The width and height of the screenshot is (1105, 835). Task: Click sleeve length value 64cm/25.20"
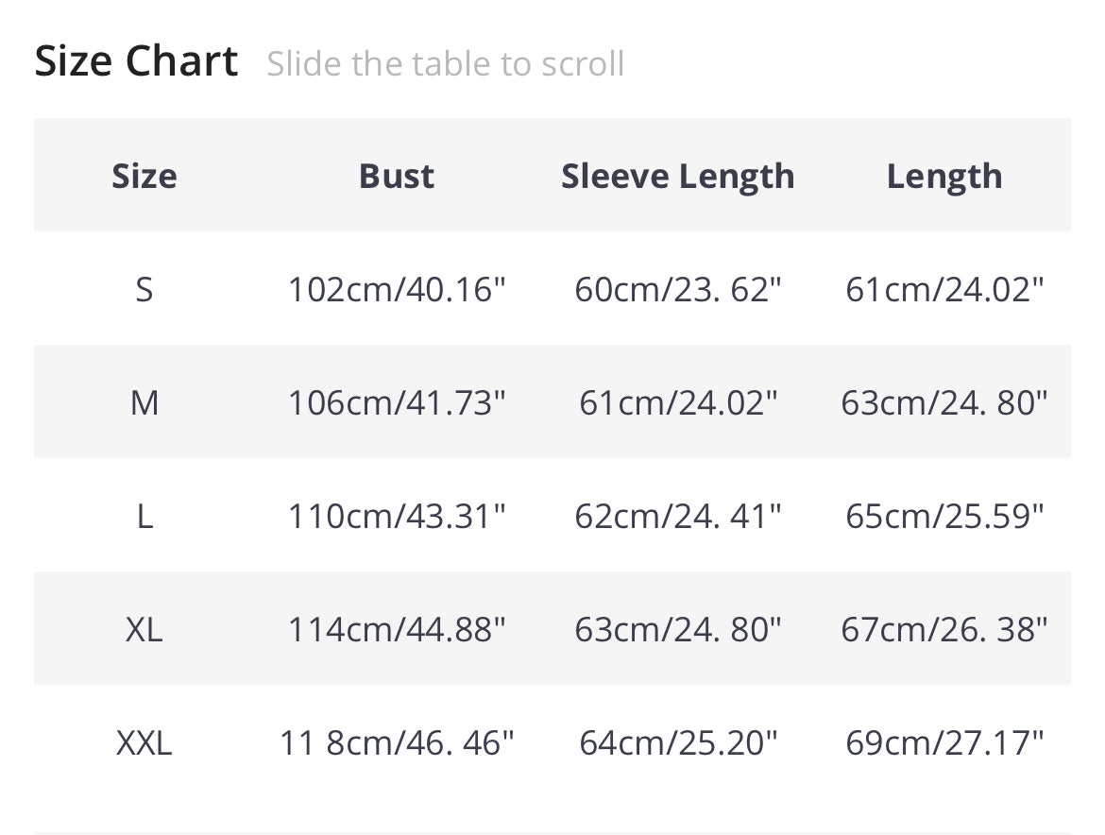click(678, 743)
